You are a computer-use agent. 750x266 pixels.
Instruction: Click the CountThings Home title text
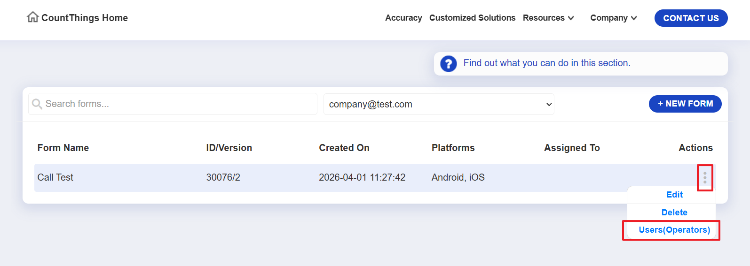coord(85,18)
